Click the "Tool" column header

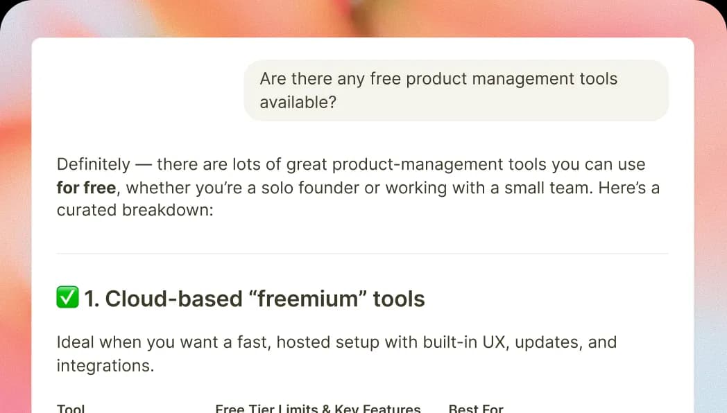pyautogui.click(x=71, y=408)
